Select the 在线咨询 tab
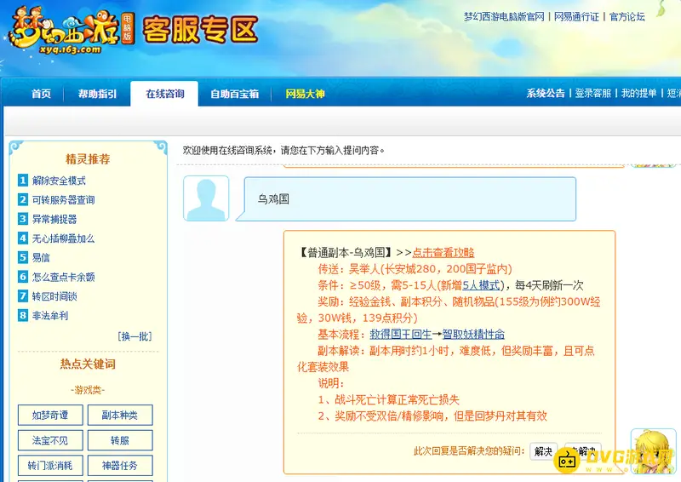The height and width of the screenshot is (482, 681). [x=164, y=94]
